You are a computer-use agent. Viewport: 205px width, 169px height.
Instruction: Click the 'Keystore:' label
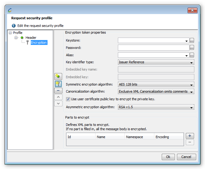(x=73, y=40)
